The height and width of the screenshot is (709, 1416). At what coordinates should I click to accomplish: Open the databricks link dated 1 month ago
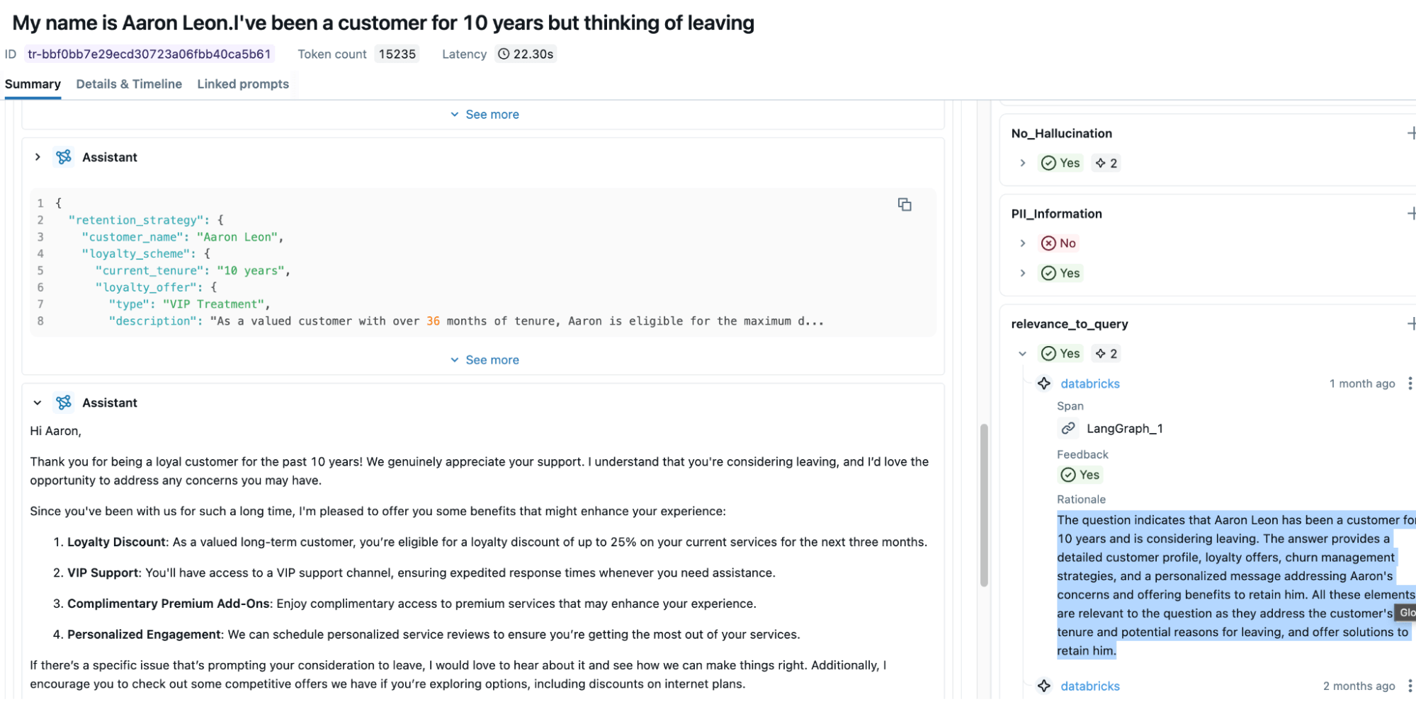point(1090,384)
